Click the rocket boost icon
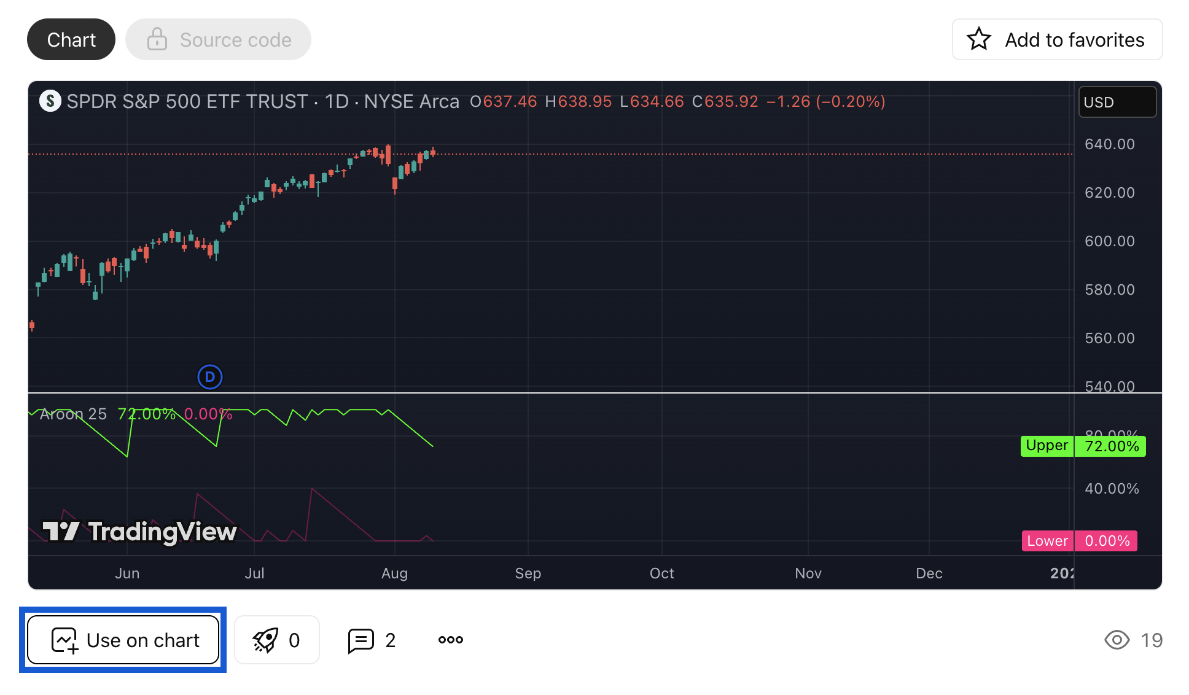 point(265,640)
